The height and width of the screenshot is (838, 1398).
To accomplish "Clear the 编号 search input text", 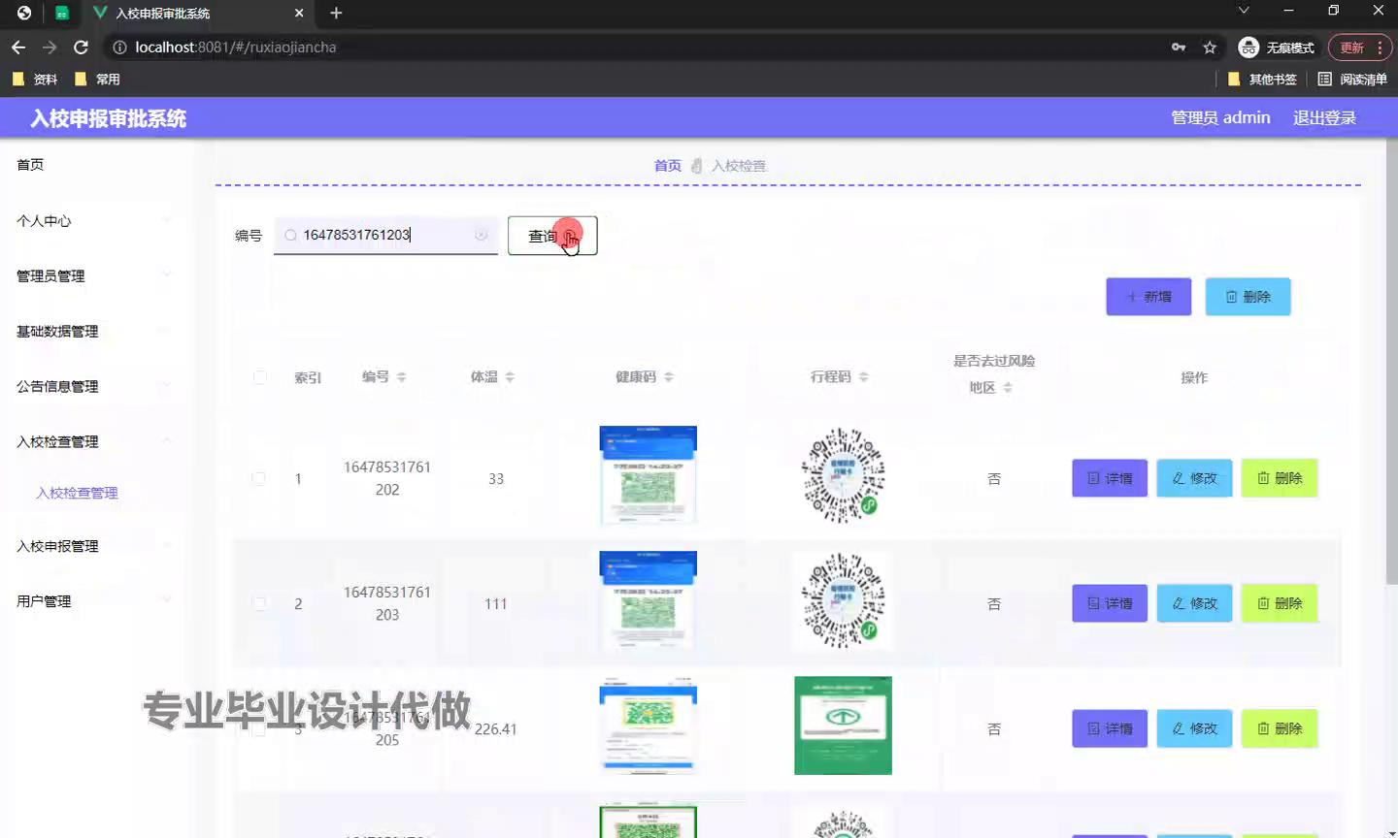I will (x=481, y=235).
